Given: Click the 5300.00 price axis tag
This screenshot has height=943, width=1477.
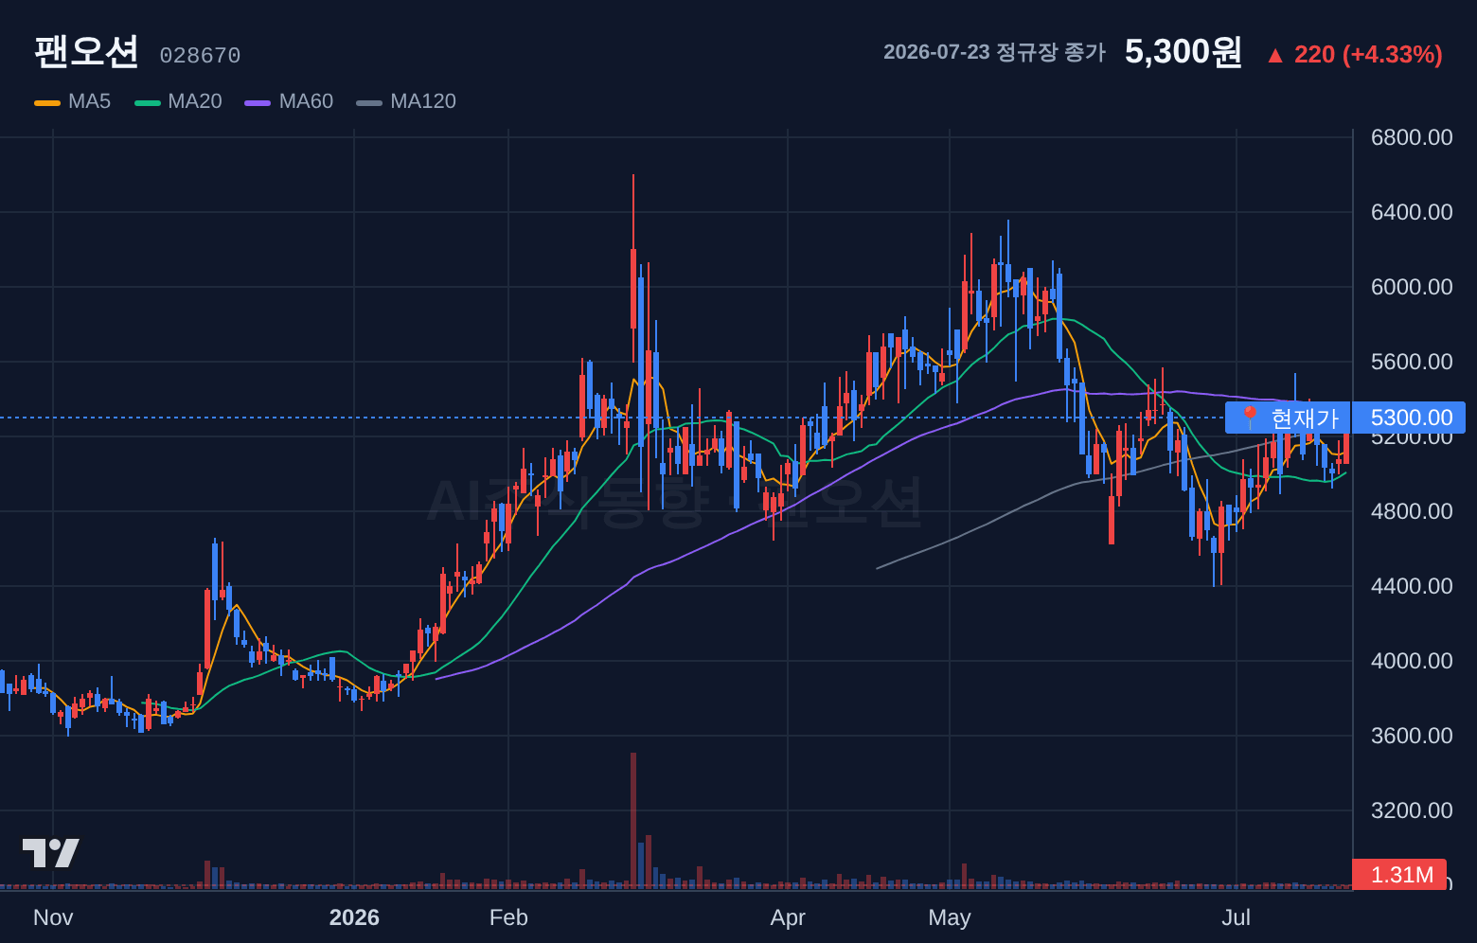Looking at the screenshot, I should coord(1409,418).
